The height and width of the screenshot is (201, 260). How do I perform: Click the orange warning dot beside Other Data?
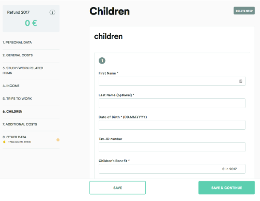(58, 140)
